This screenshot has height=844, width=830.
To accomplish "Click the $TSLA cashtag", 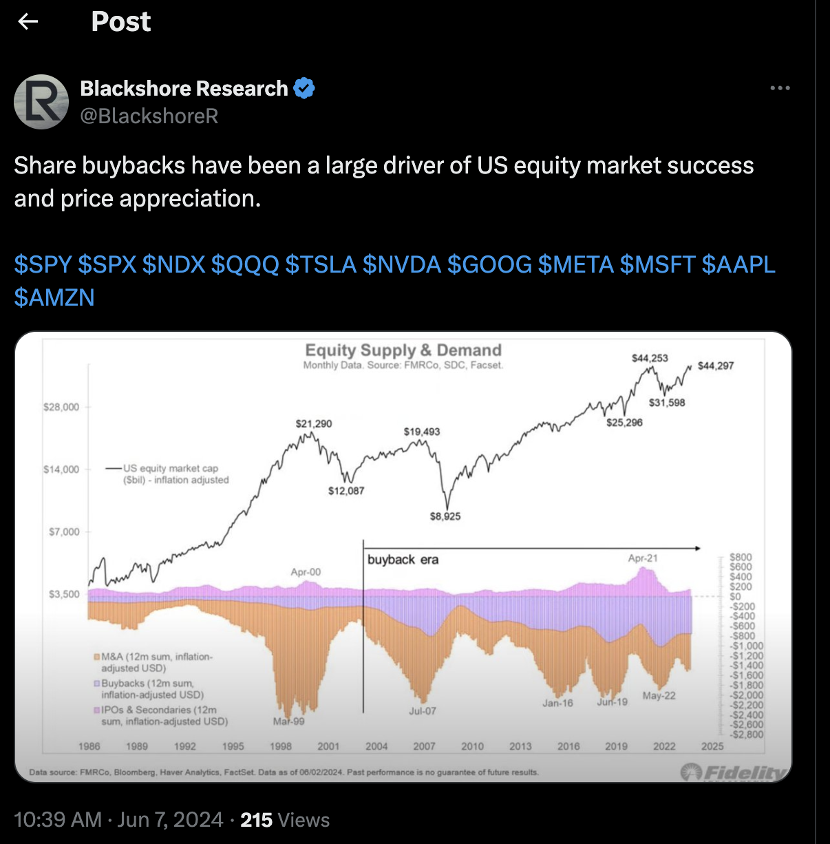I will 320,264.
